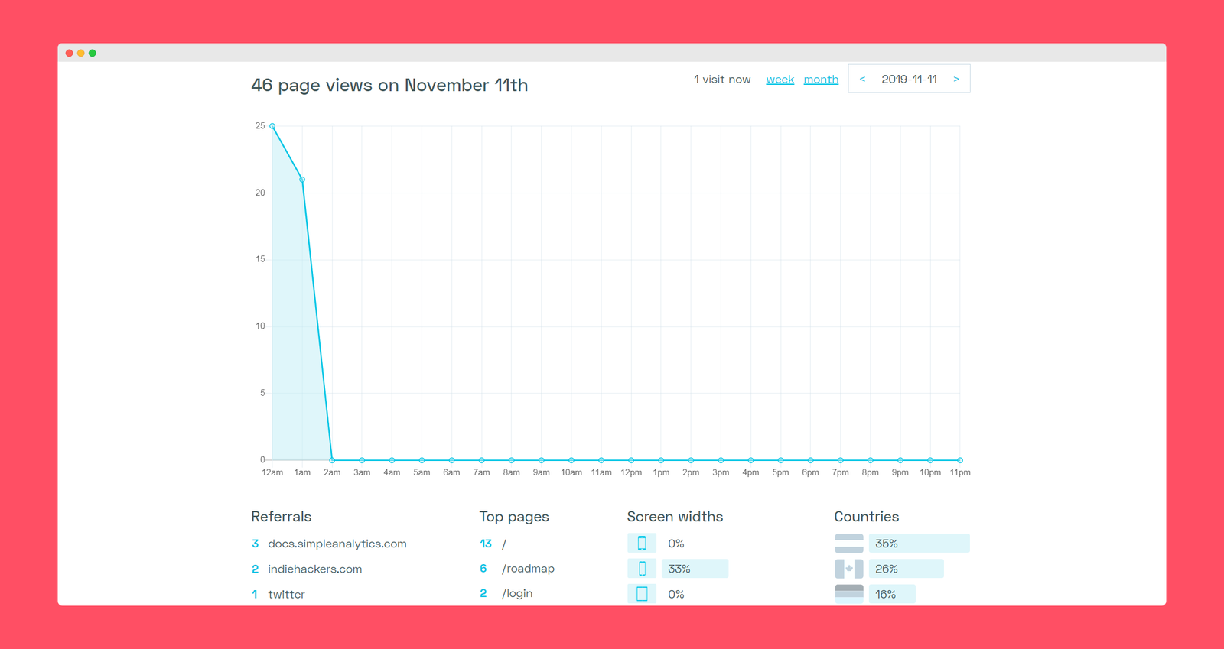Click the 1 visit now text
Image resolution: width=1224 pixels, height=649 pixels.
point(722,80)
